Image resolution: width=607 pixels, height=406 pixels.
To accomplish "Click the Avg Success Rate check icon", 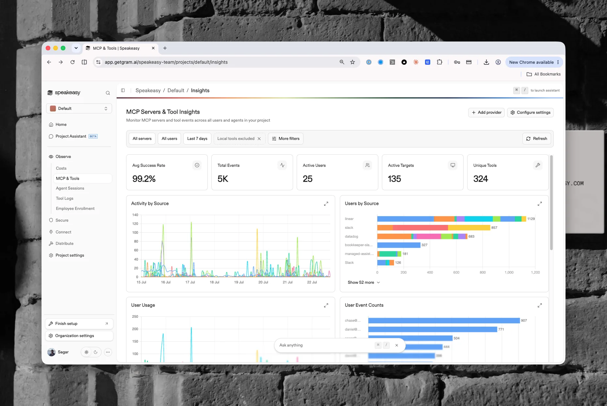I will coord(197,165).
